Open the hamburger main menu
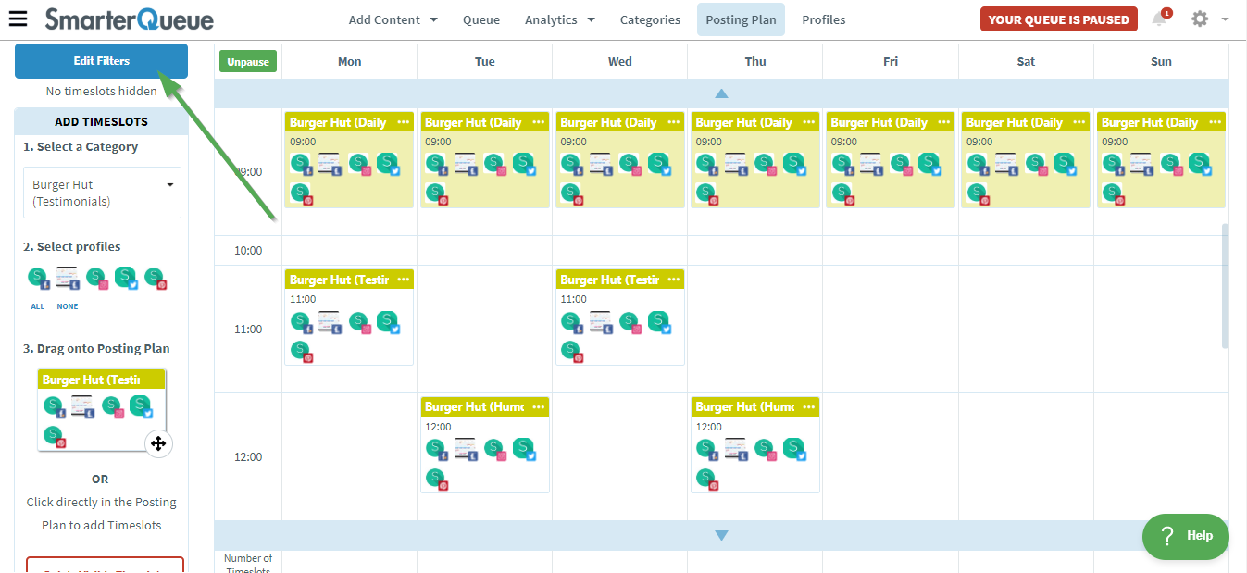 click(x=18, y=19)
